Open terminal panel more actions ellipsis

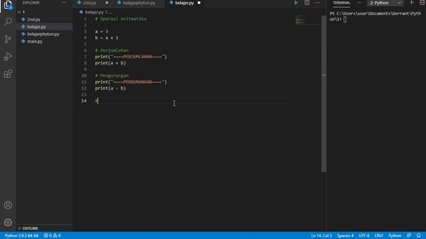[x=359, y=3]
